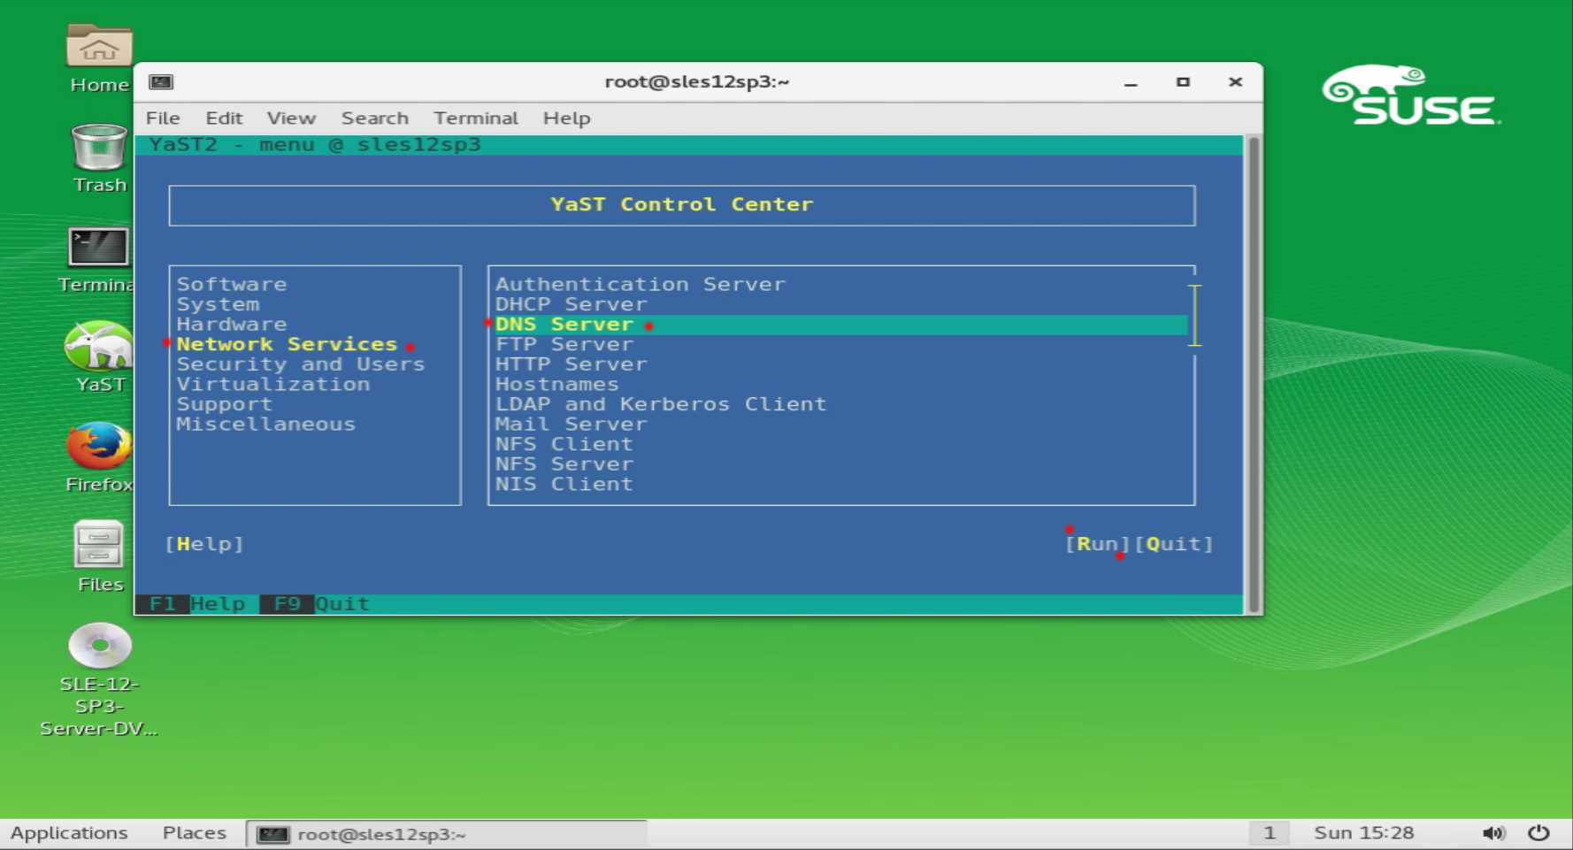Screen dimensions: 1573x850
Task: Open the View menu
Action: 291,118
